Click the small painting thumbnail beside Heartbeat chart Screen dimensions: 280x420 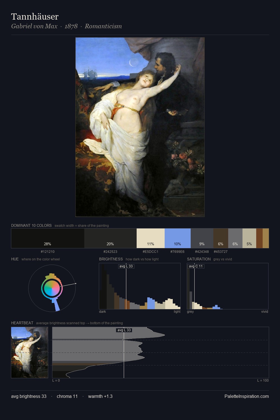click(x=30, y=352)
